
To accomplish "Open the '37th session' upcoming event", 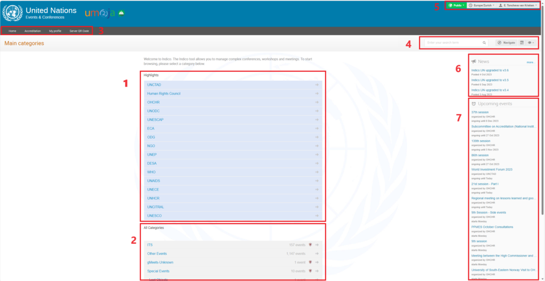I will (x=480, y=113).
